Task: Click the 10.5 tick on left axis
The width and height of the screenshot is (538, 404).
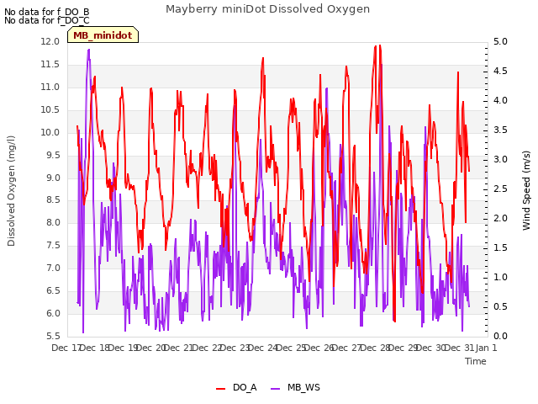Action: 50,109
